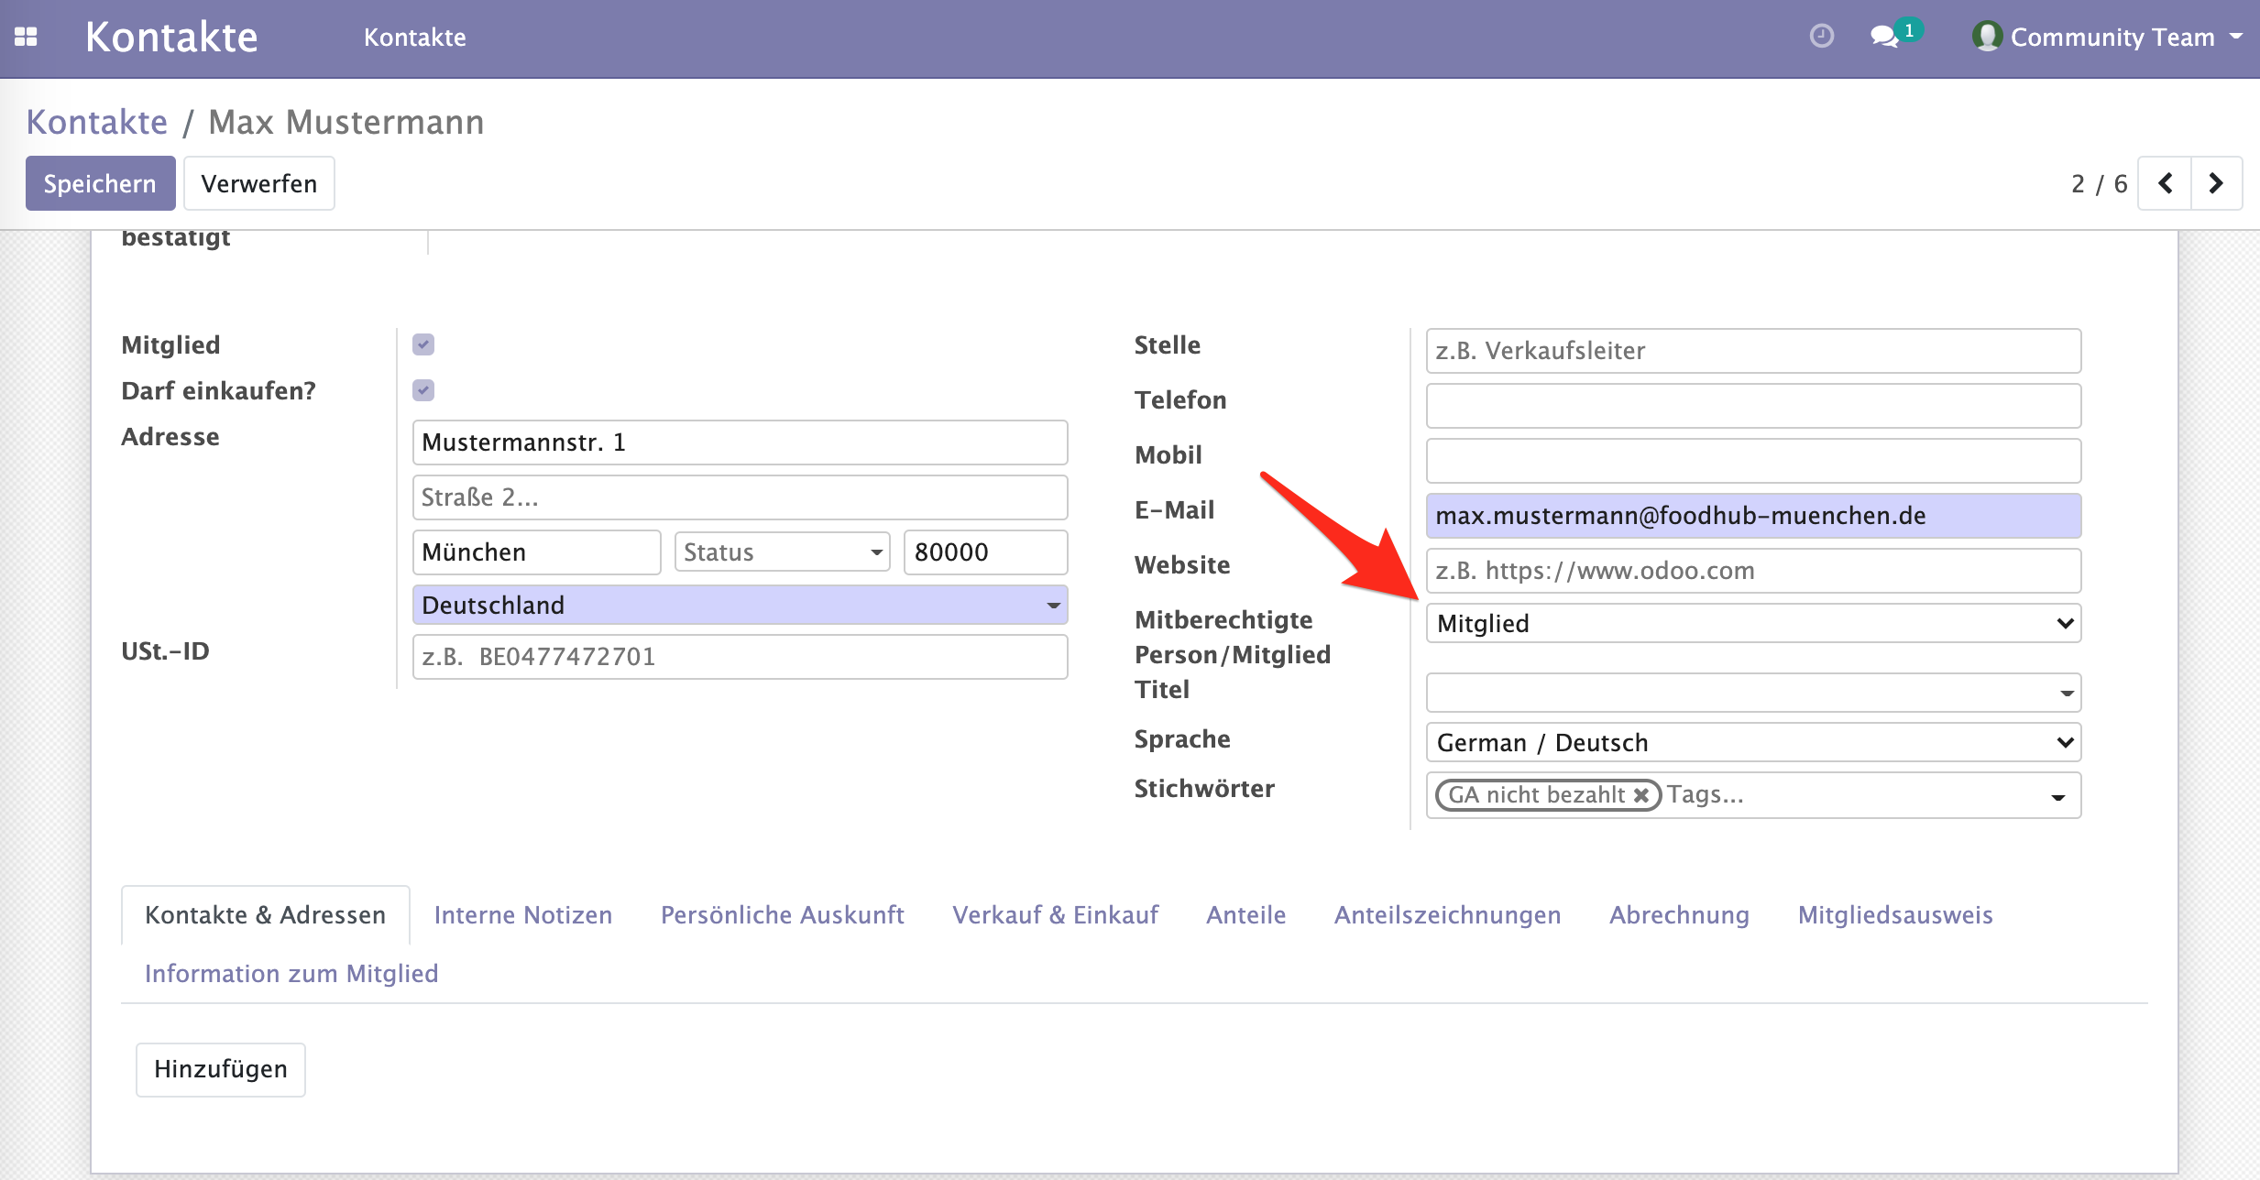The image size is (2260, 1180).
Task: Switch to the Mitgliedsausweis tab
Action: coord(1895,914)
